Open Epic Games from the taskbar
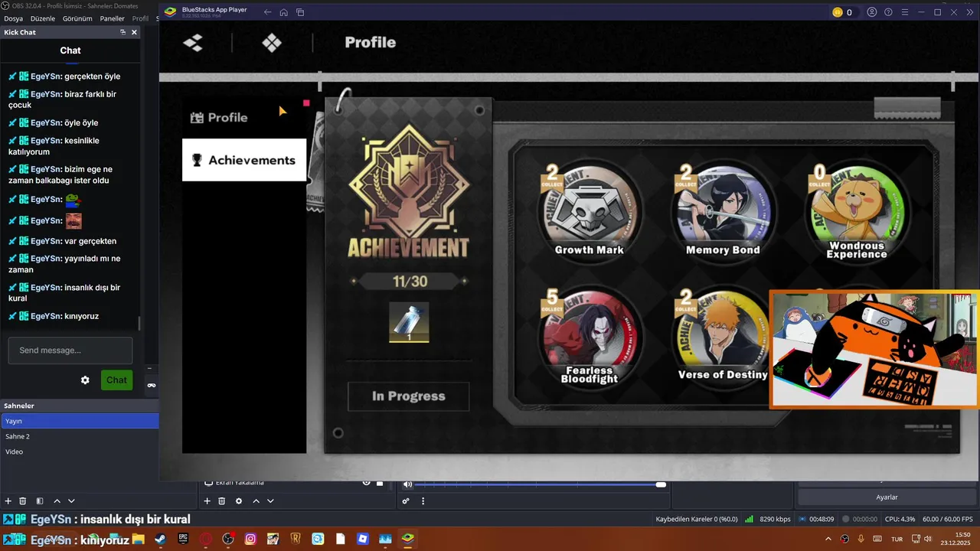980x551 pixels. [x=183, y=539]
